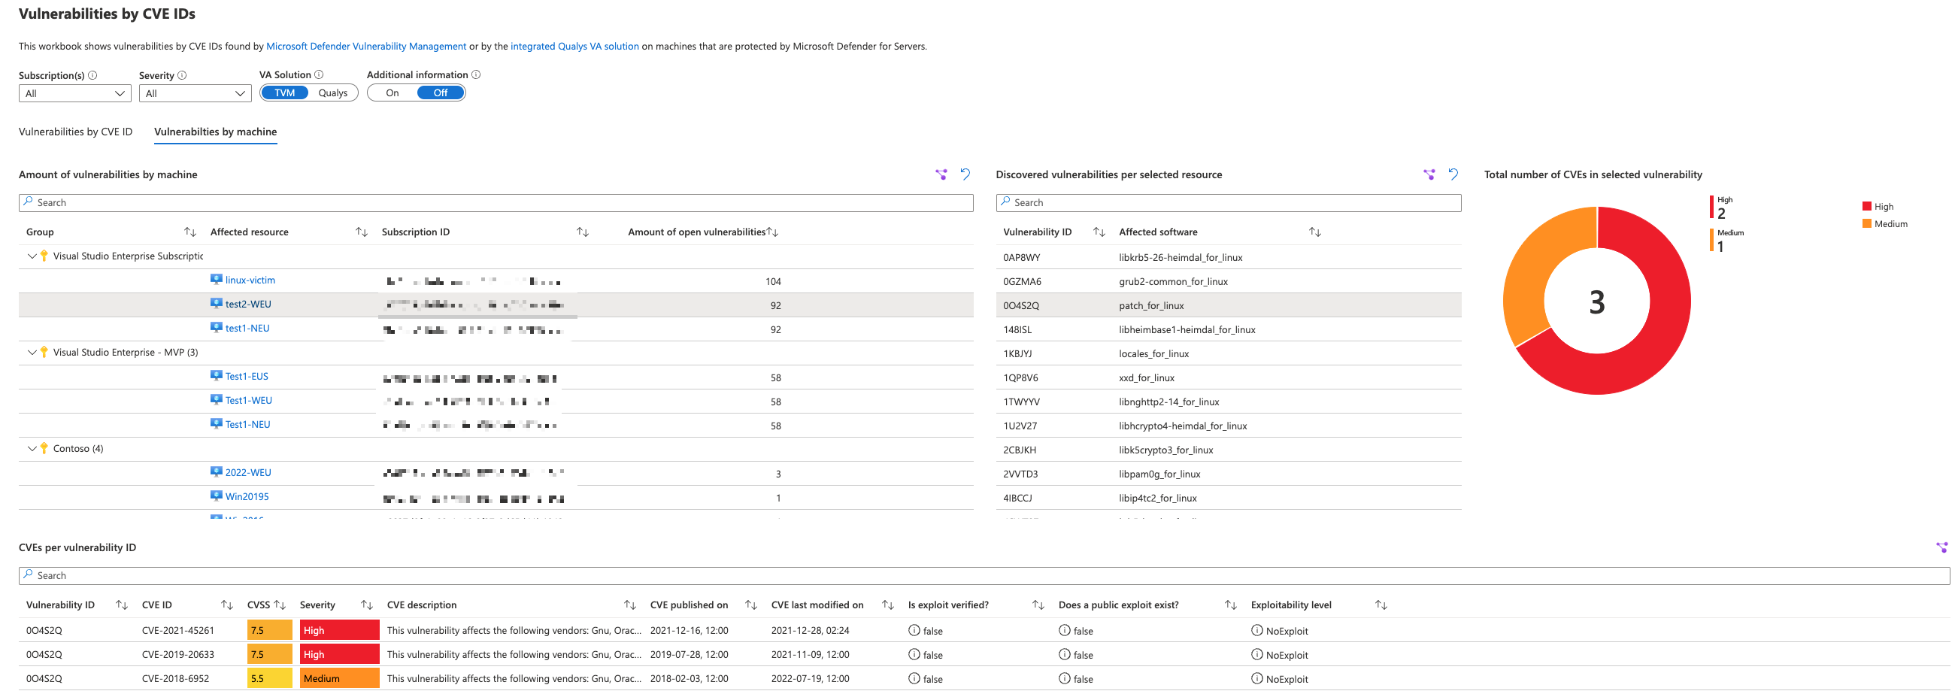Open Microsoft Defender Vulnerability Management link
Image resolution: width=1958 pixels, height=691 pixels.
pos(365,47)
